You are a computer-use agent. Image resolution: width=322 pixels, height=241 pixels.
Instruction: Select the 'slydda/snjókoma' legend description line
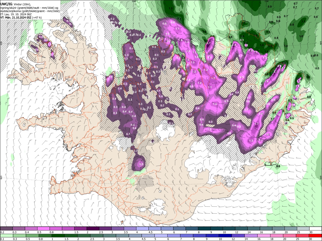30,11
